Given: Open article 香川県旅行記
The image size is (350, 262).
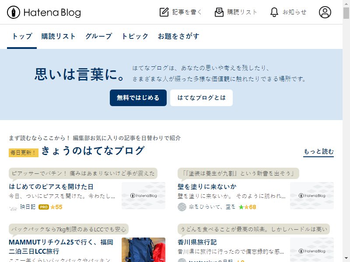Looking at the screenshot, I should tap(197, 242).
